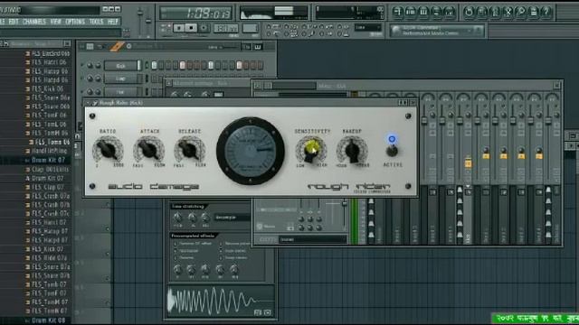Open the playlist view from toolbar
The height and width of the screenshot is (325, 579).
(x=397, y=12)
